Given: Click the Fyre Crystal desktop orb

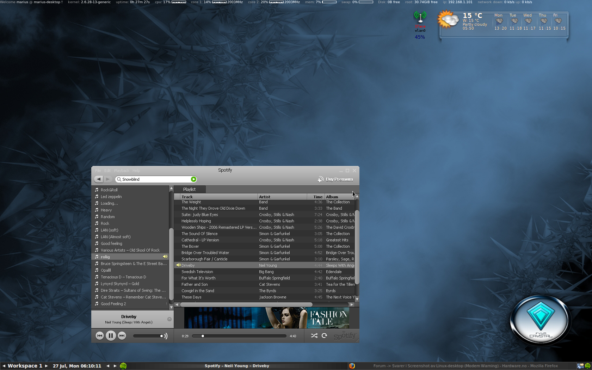Looking at the screenshot, I should [540, 320].
